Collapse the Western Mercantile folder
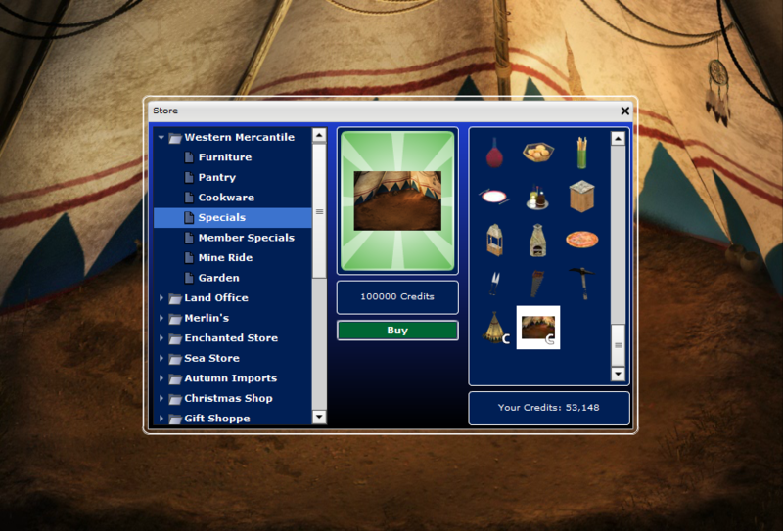Viewport: 783px width, 531px height. pos(161,138)
